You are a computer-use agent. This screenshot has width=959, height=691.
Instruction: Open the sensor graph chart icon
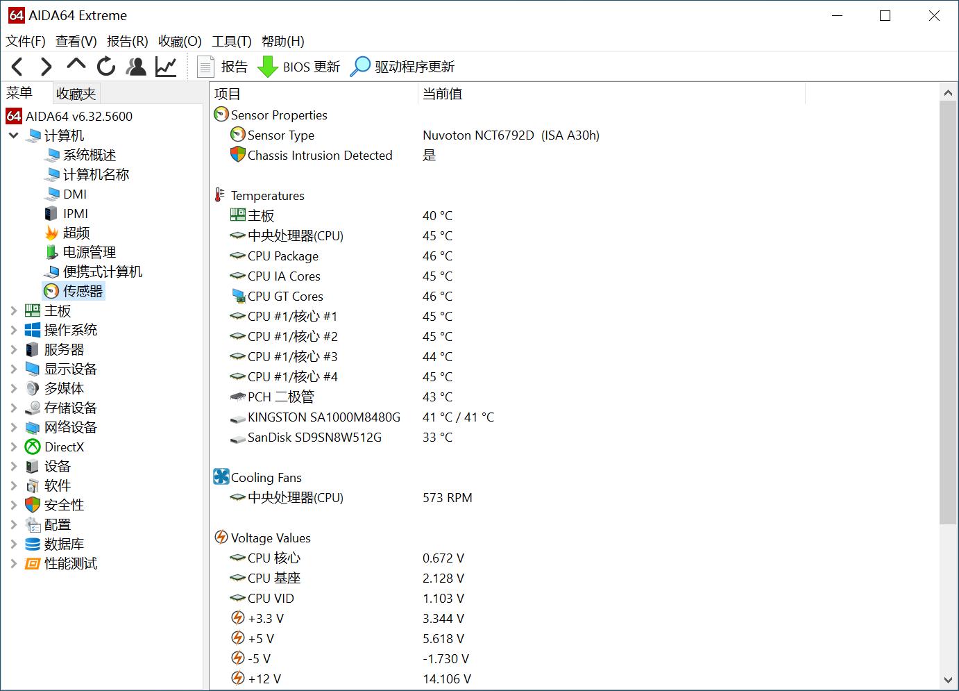click(x=165, y=66)
